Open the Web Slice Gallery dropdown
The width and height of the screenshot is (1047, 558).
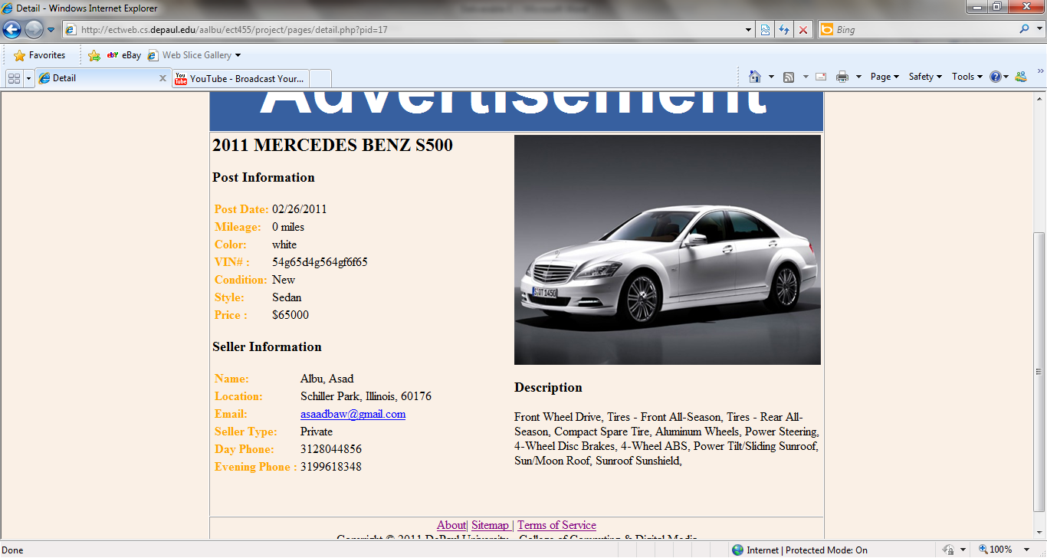tap(194, 55)
